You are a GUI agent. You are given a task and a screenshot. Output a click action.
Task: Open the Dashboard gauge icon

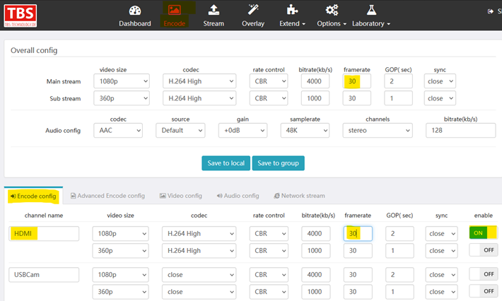coord(134,10)
